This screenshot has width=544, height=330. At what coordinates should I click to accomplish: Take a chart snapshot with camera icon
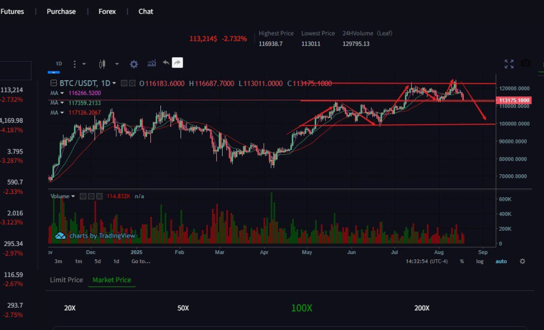click(x=526, y=63)
